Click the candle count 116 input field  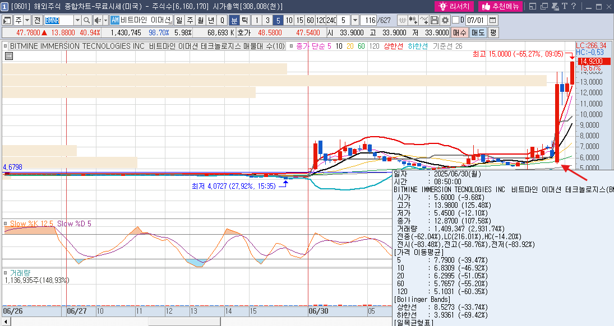coord(368,20)
